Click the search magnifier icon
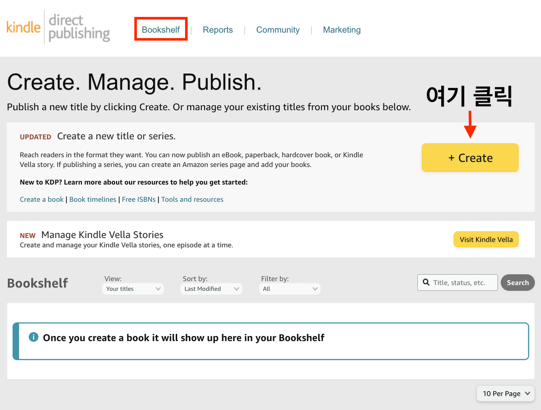The width and height of the screenshot is (541, 410). [426, 282]
